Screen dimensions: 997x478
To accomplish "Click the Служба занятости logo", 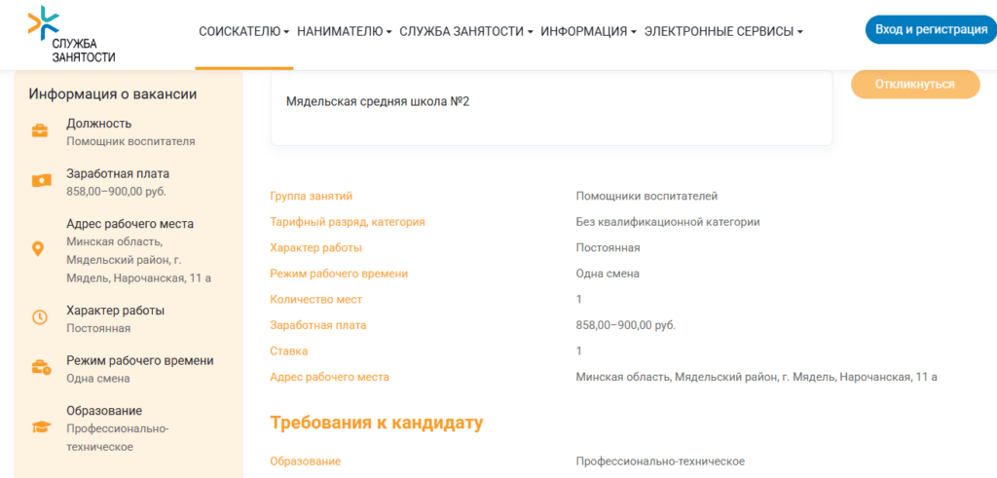I will point(72,34).
